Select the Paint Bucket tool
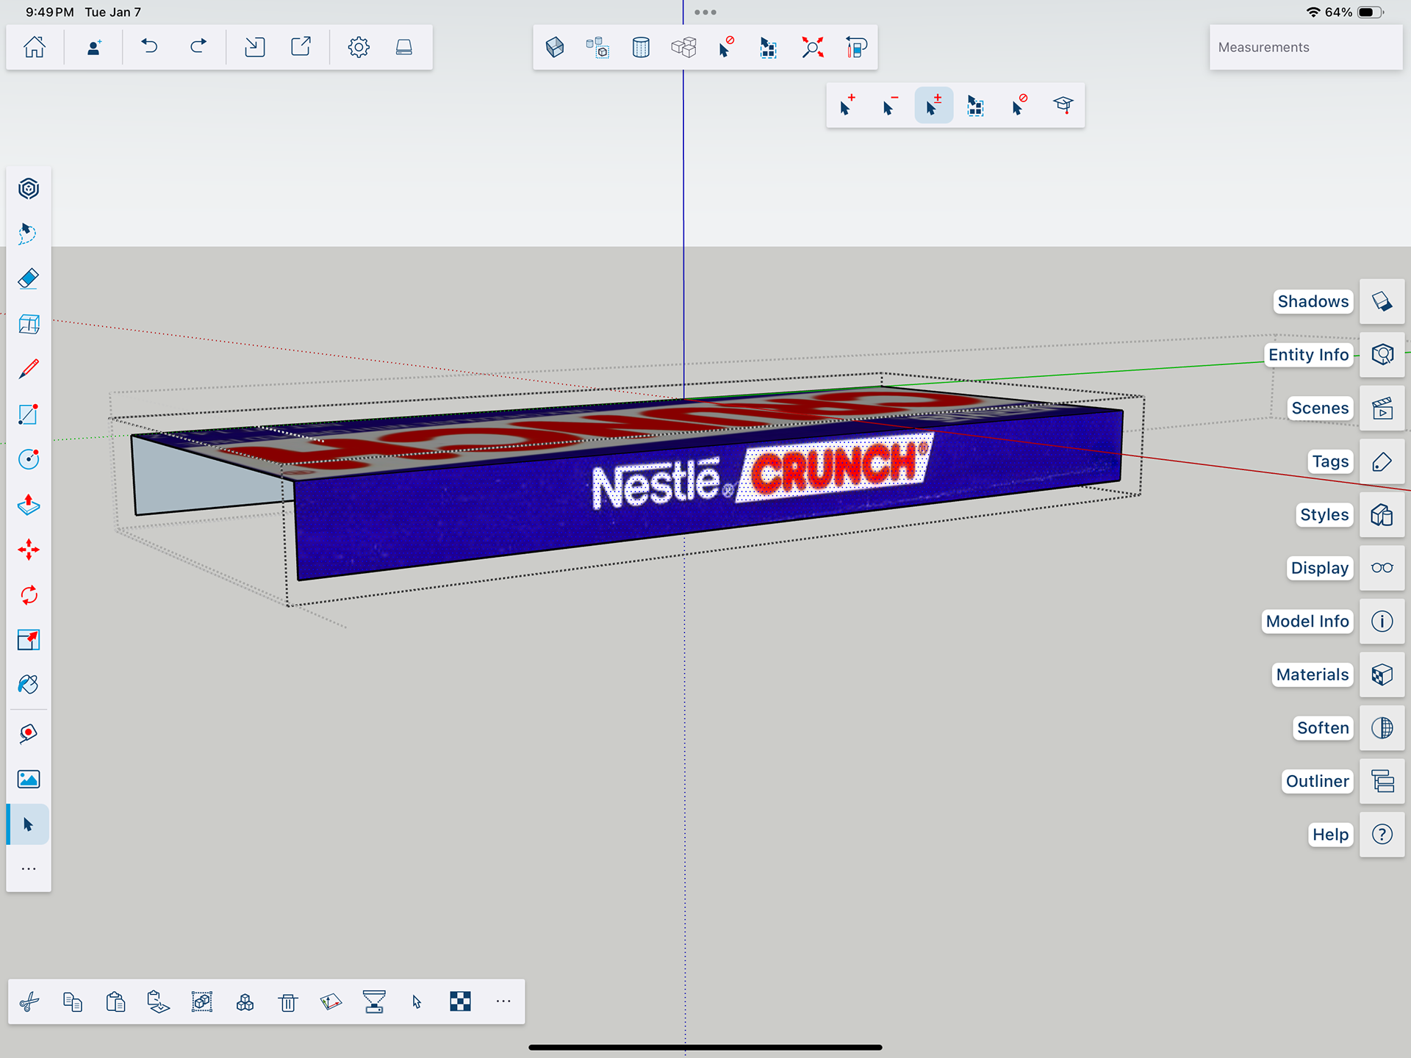The width and height of the screenshot is (1411, 1058). tap(28, 685)
